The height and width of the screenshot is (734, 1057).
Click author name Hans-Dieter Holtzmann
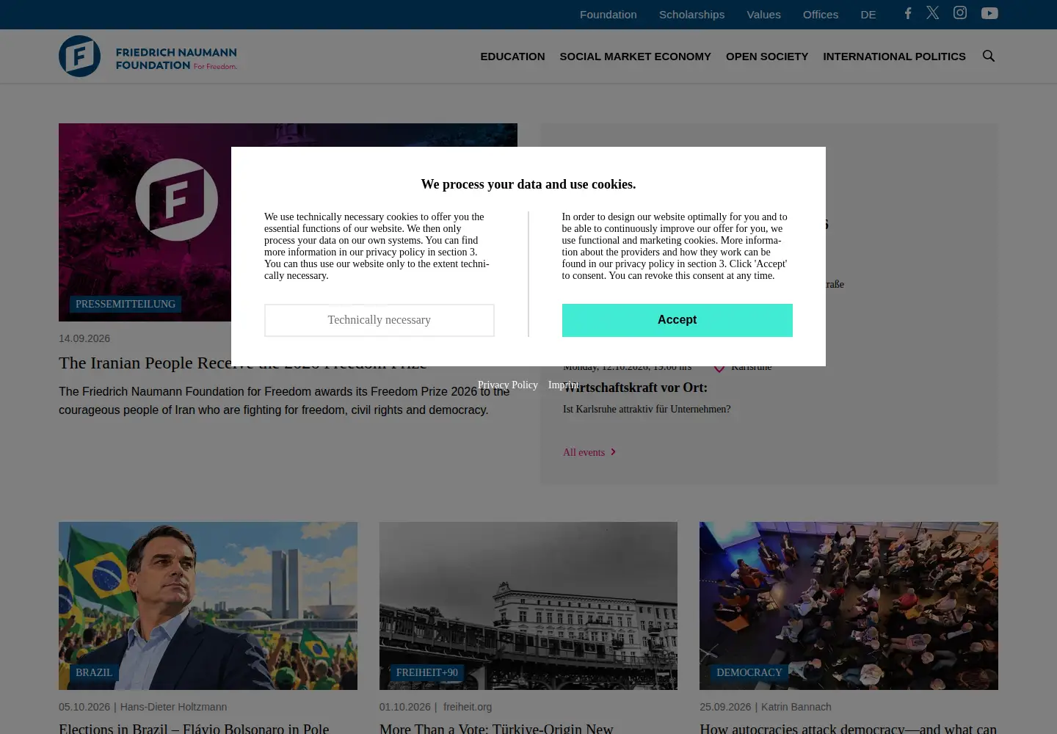173,707
